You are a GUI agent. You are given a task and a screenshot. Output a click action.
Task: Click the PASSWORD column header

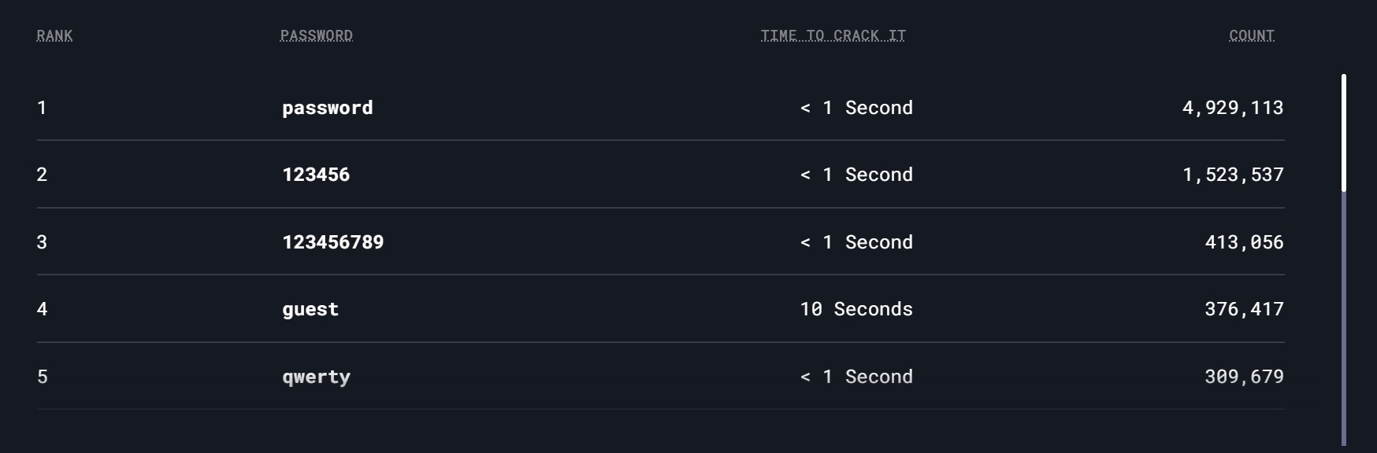[x=316, y=36]
